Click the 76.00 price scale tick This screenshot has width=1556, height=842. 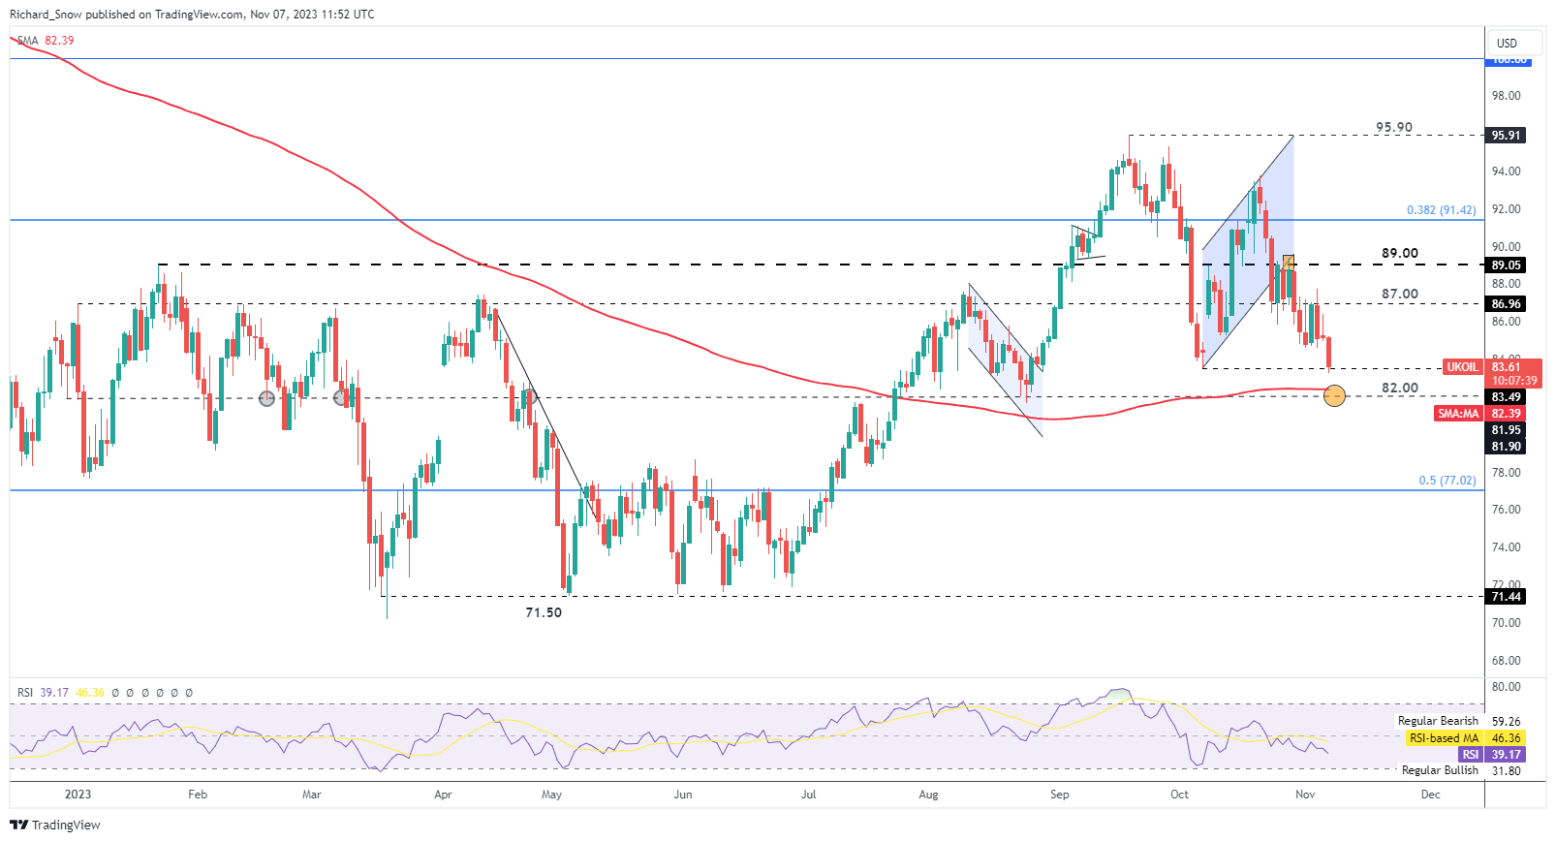tap(1507, 510)
